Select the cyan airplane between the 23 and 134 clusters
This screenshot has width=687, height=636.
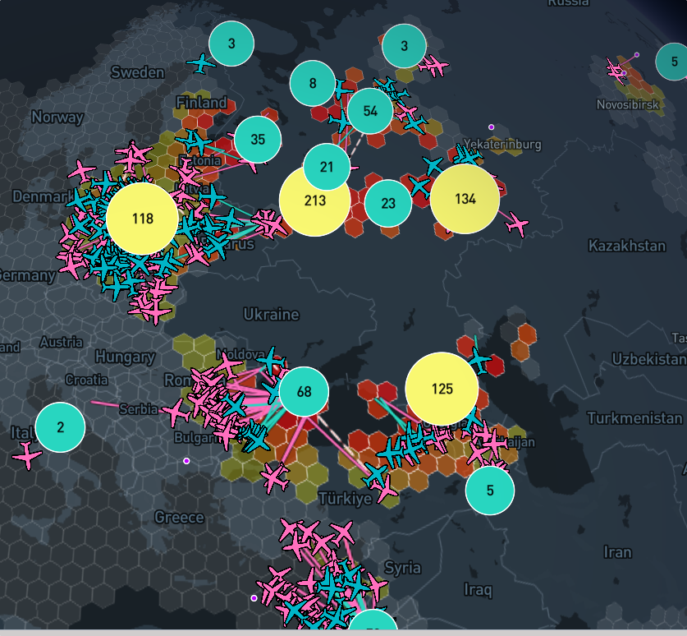coord(420,187)
